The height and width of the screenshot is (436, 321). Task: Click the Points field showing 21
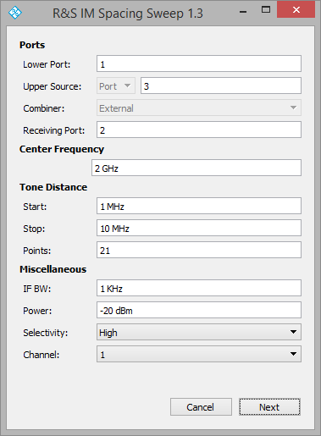(x=199, y=250)
